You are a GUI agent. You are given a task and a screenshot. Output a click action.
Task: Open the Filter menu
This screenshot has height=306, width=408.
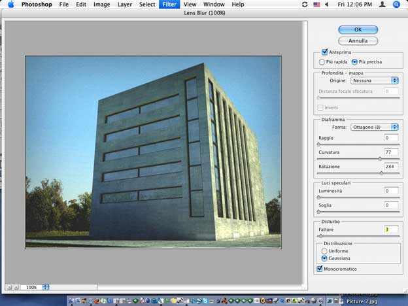(169, 5)
